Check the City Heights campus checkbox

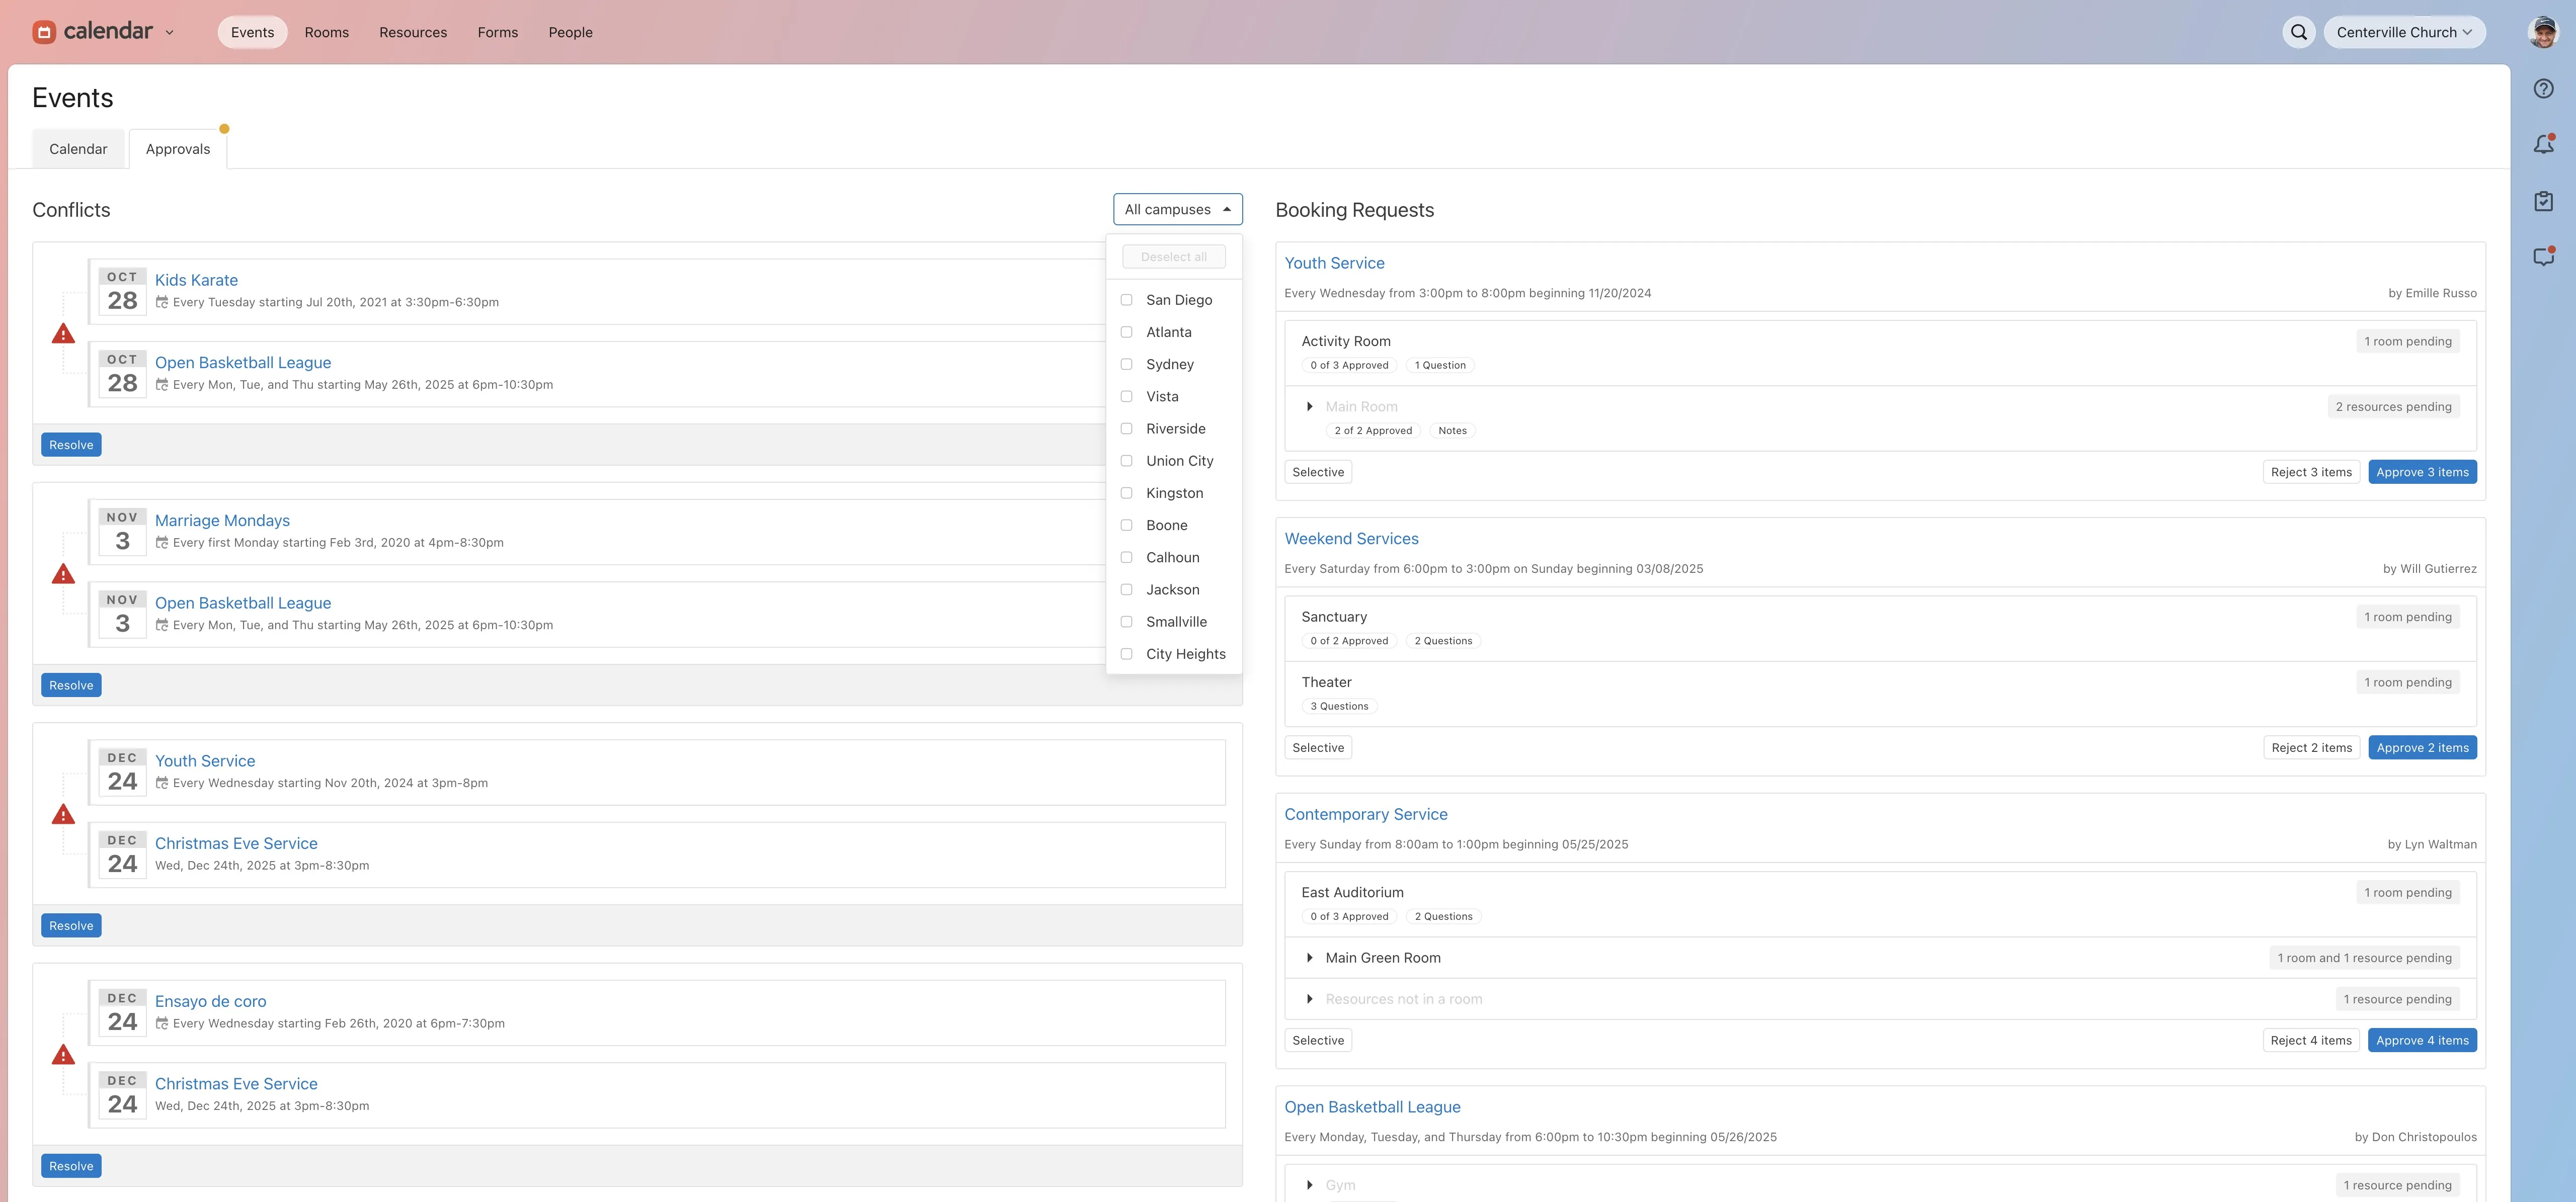[x=1126, y=654]
